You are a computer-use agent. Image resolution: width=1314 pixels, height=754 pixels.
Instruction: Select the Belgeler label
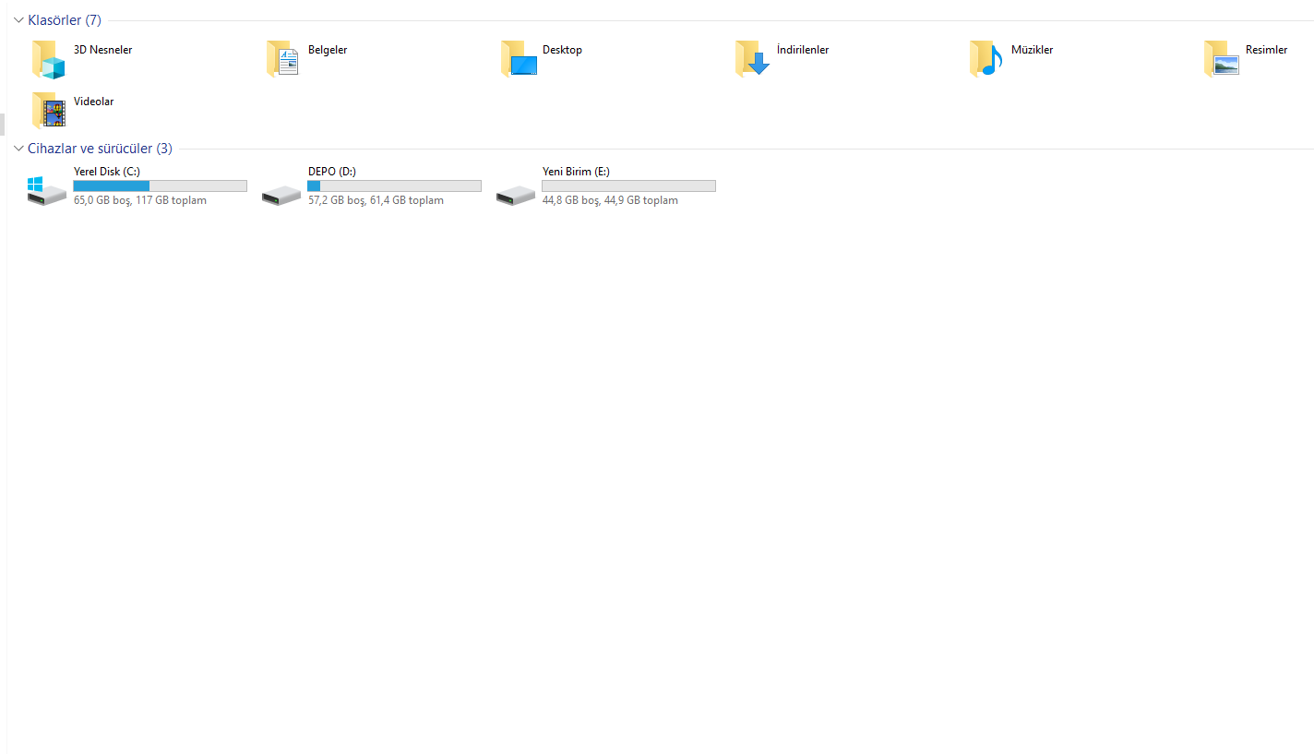(x=328, y=50)
